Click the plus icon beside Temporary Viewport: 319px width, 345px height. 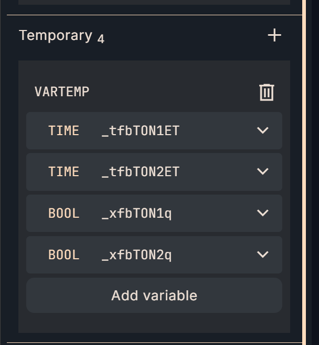tap(274, 35)
